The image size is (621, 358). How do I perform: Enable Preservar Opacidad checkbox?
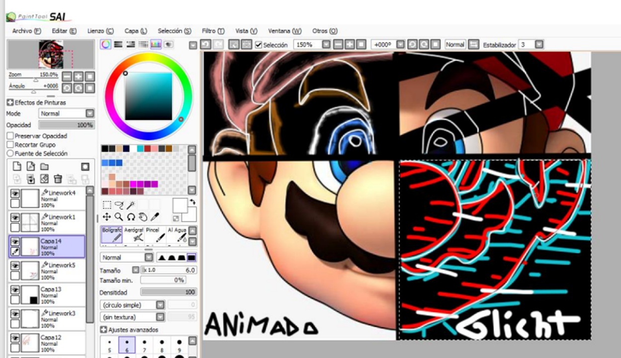coord(10,136)
